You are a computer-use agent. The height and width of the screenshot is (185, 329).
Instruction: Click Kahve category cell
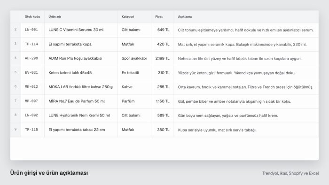click(x=134, y=87)
